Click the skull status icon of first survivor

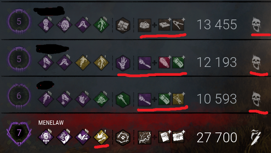click(x=256, y=25)
